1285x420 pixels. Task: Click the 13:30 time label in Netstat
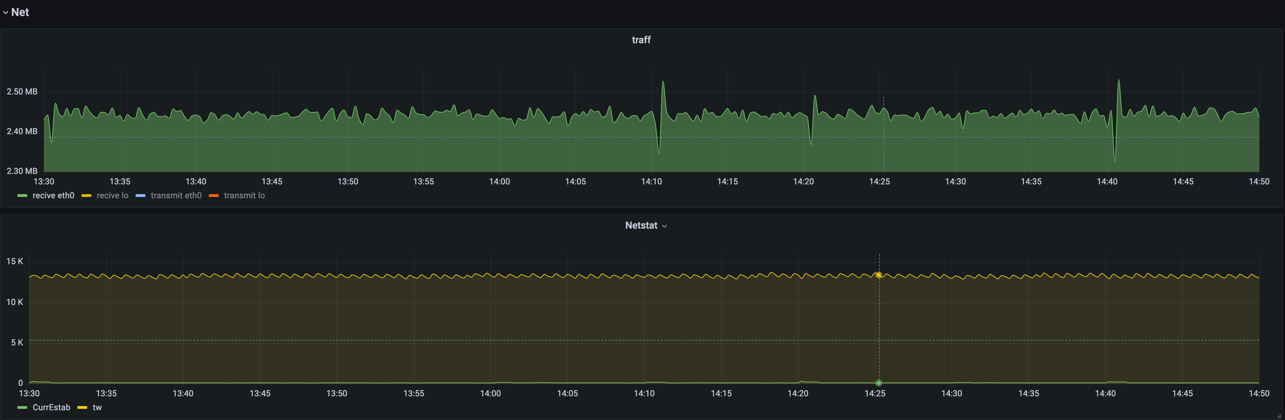[x=29, y=394]
